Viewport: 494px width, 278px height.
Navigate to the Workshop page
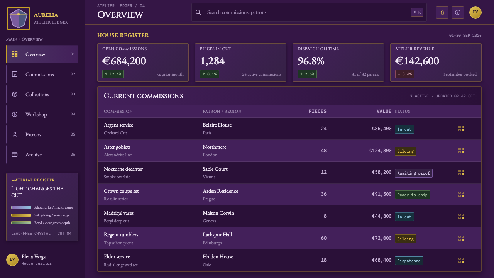(x=42, y=114)
